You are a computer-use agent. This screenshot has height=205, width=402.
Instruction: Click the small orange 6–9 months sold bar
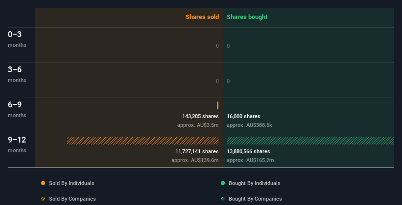[x=218, y=105]
